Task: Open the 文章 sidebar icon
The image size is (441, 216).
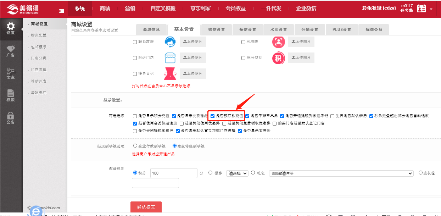Action: [x=11, y=73]
